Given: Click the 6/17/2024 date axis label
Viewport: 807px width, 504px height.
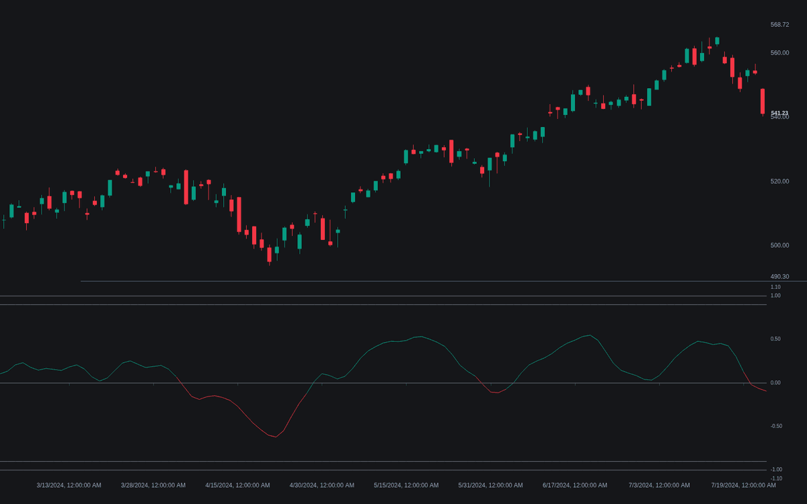Looking at the screenshot, I should click(575, 485).
